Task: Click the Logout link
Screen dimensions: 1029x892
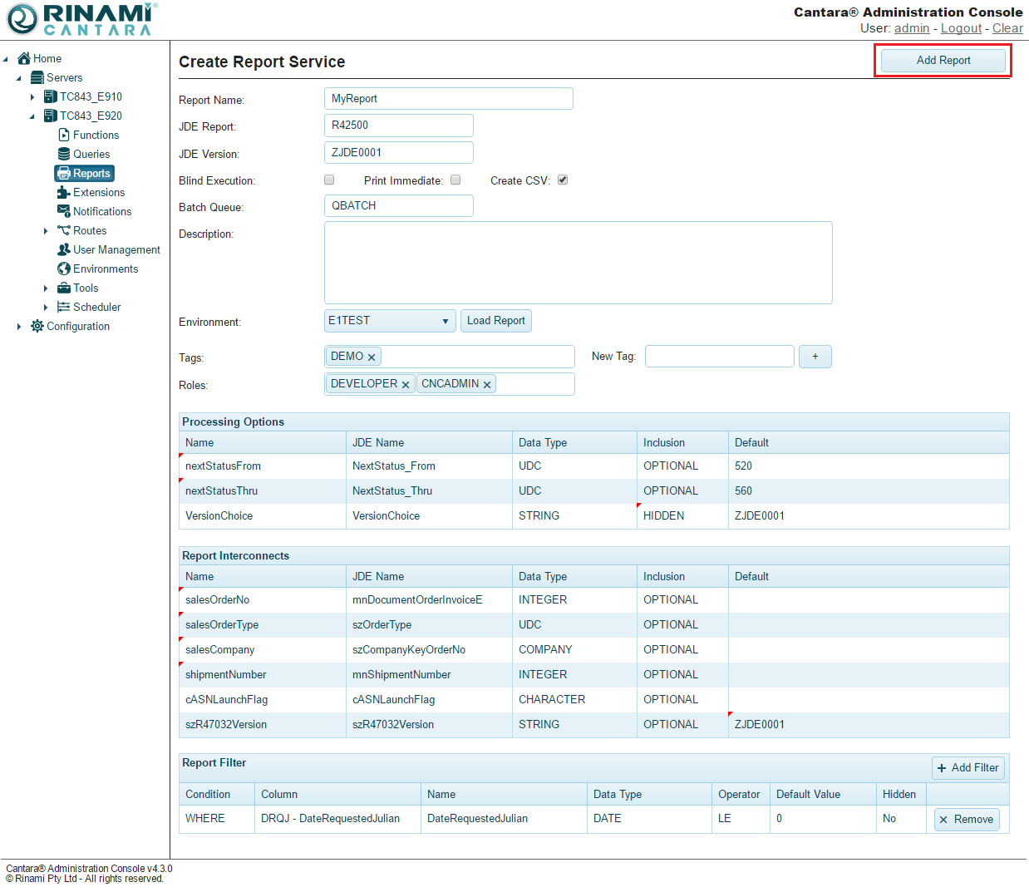Action: click(x=961, y=28)
